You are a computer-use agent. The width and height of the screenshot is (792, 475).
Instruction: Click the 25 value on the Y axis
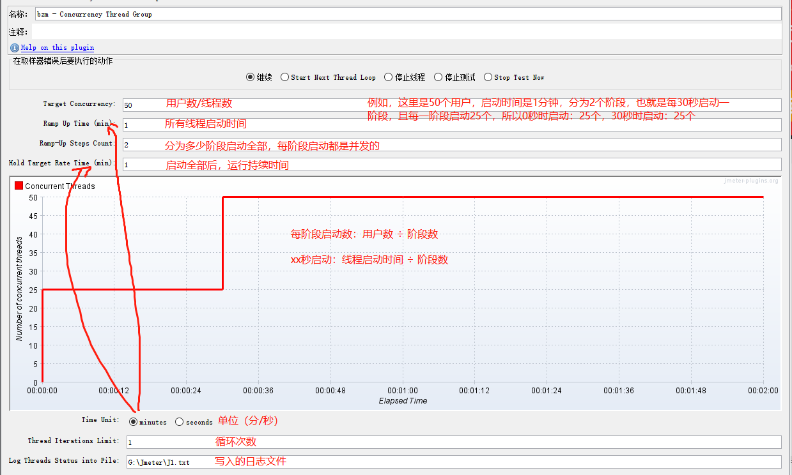[x=33, y=290]
